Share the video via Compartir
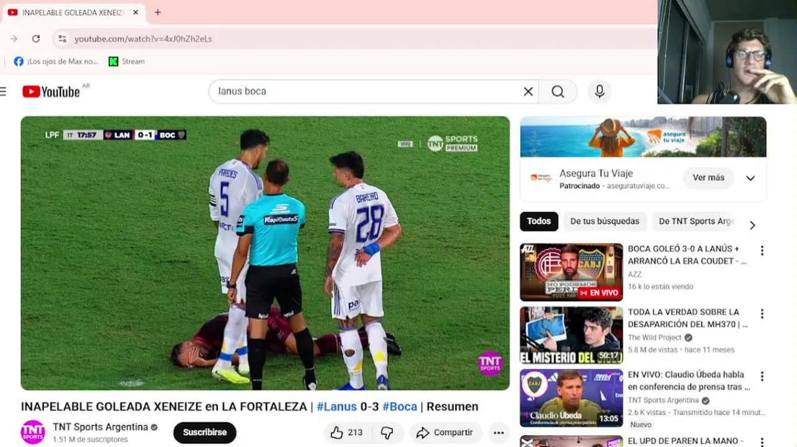The height and width of the screenshot is (447, 797). [444, 433]
